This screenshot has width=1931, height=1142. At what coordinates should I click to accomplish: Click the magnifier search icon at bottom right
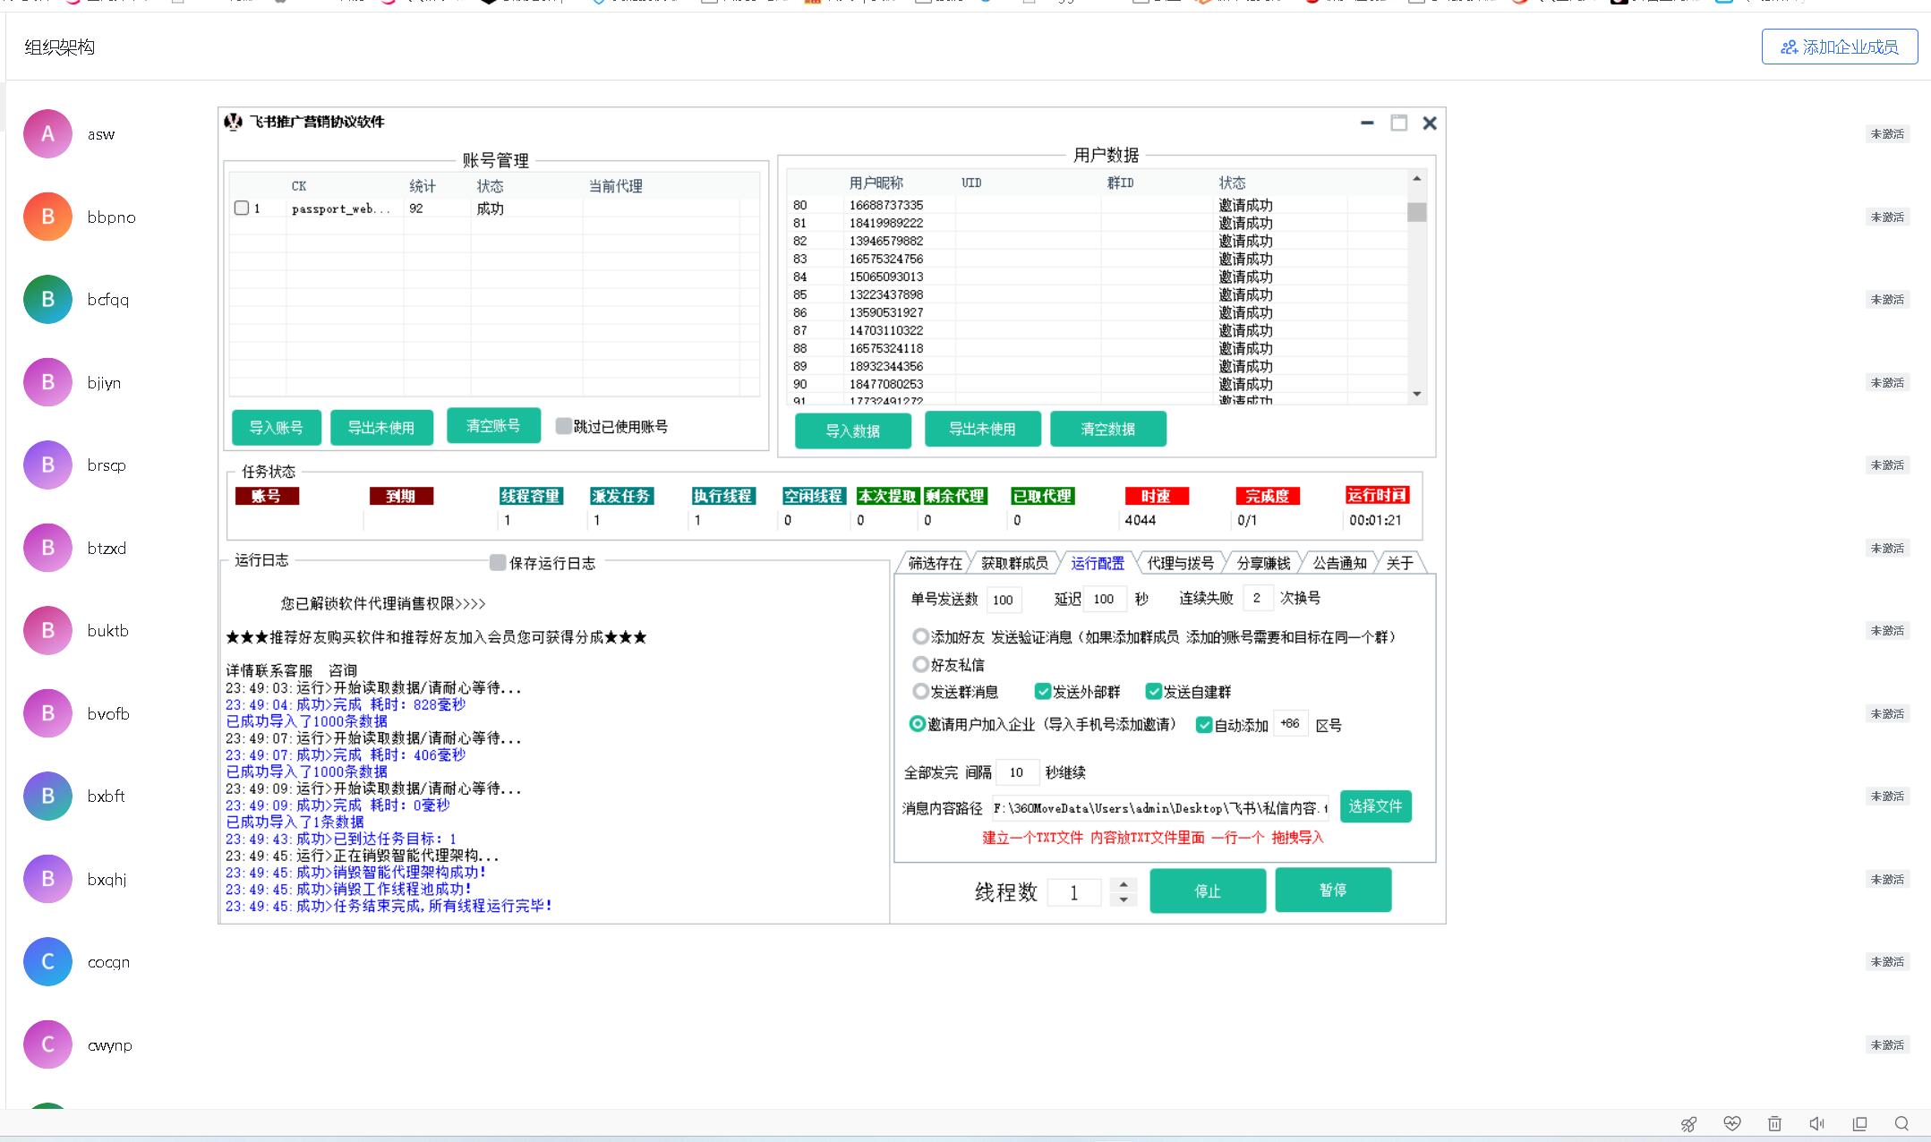point(1901,1124)
